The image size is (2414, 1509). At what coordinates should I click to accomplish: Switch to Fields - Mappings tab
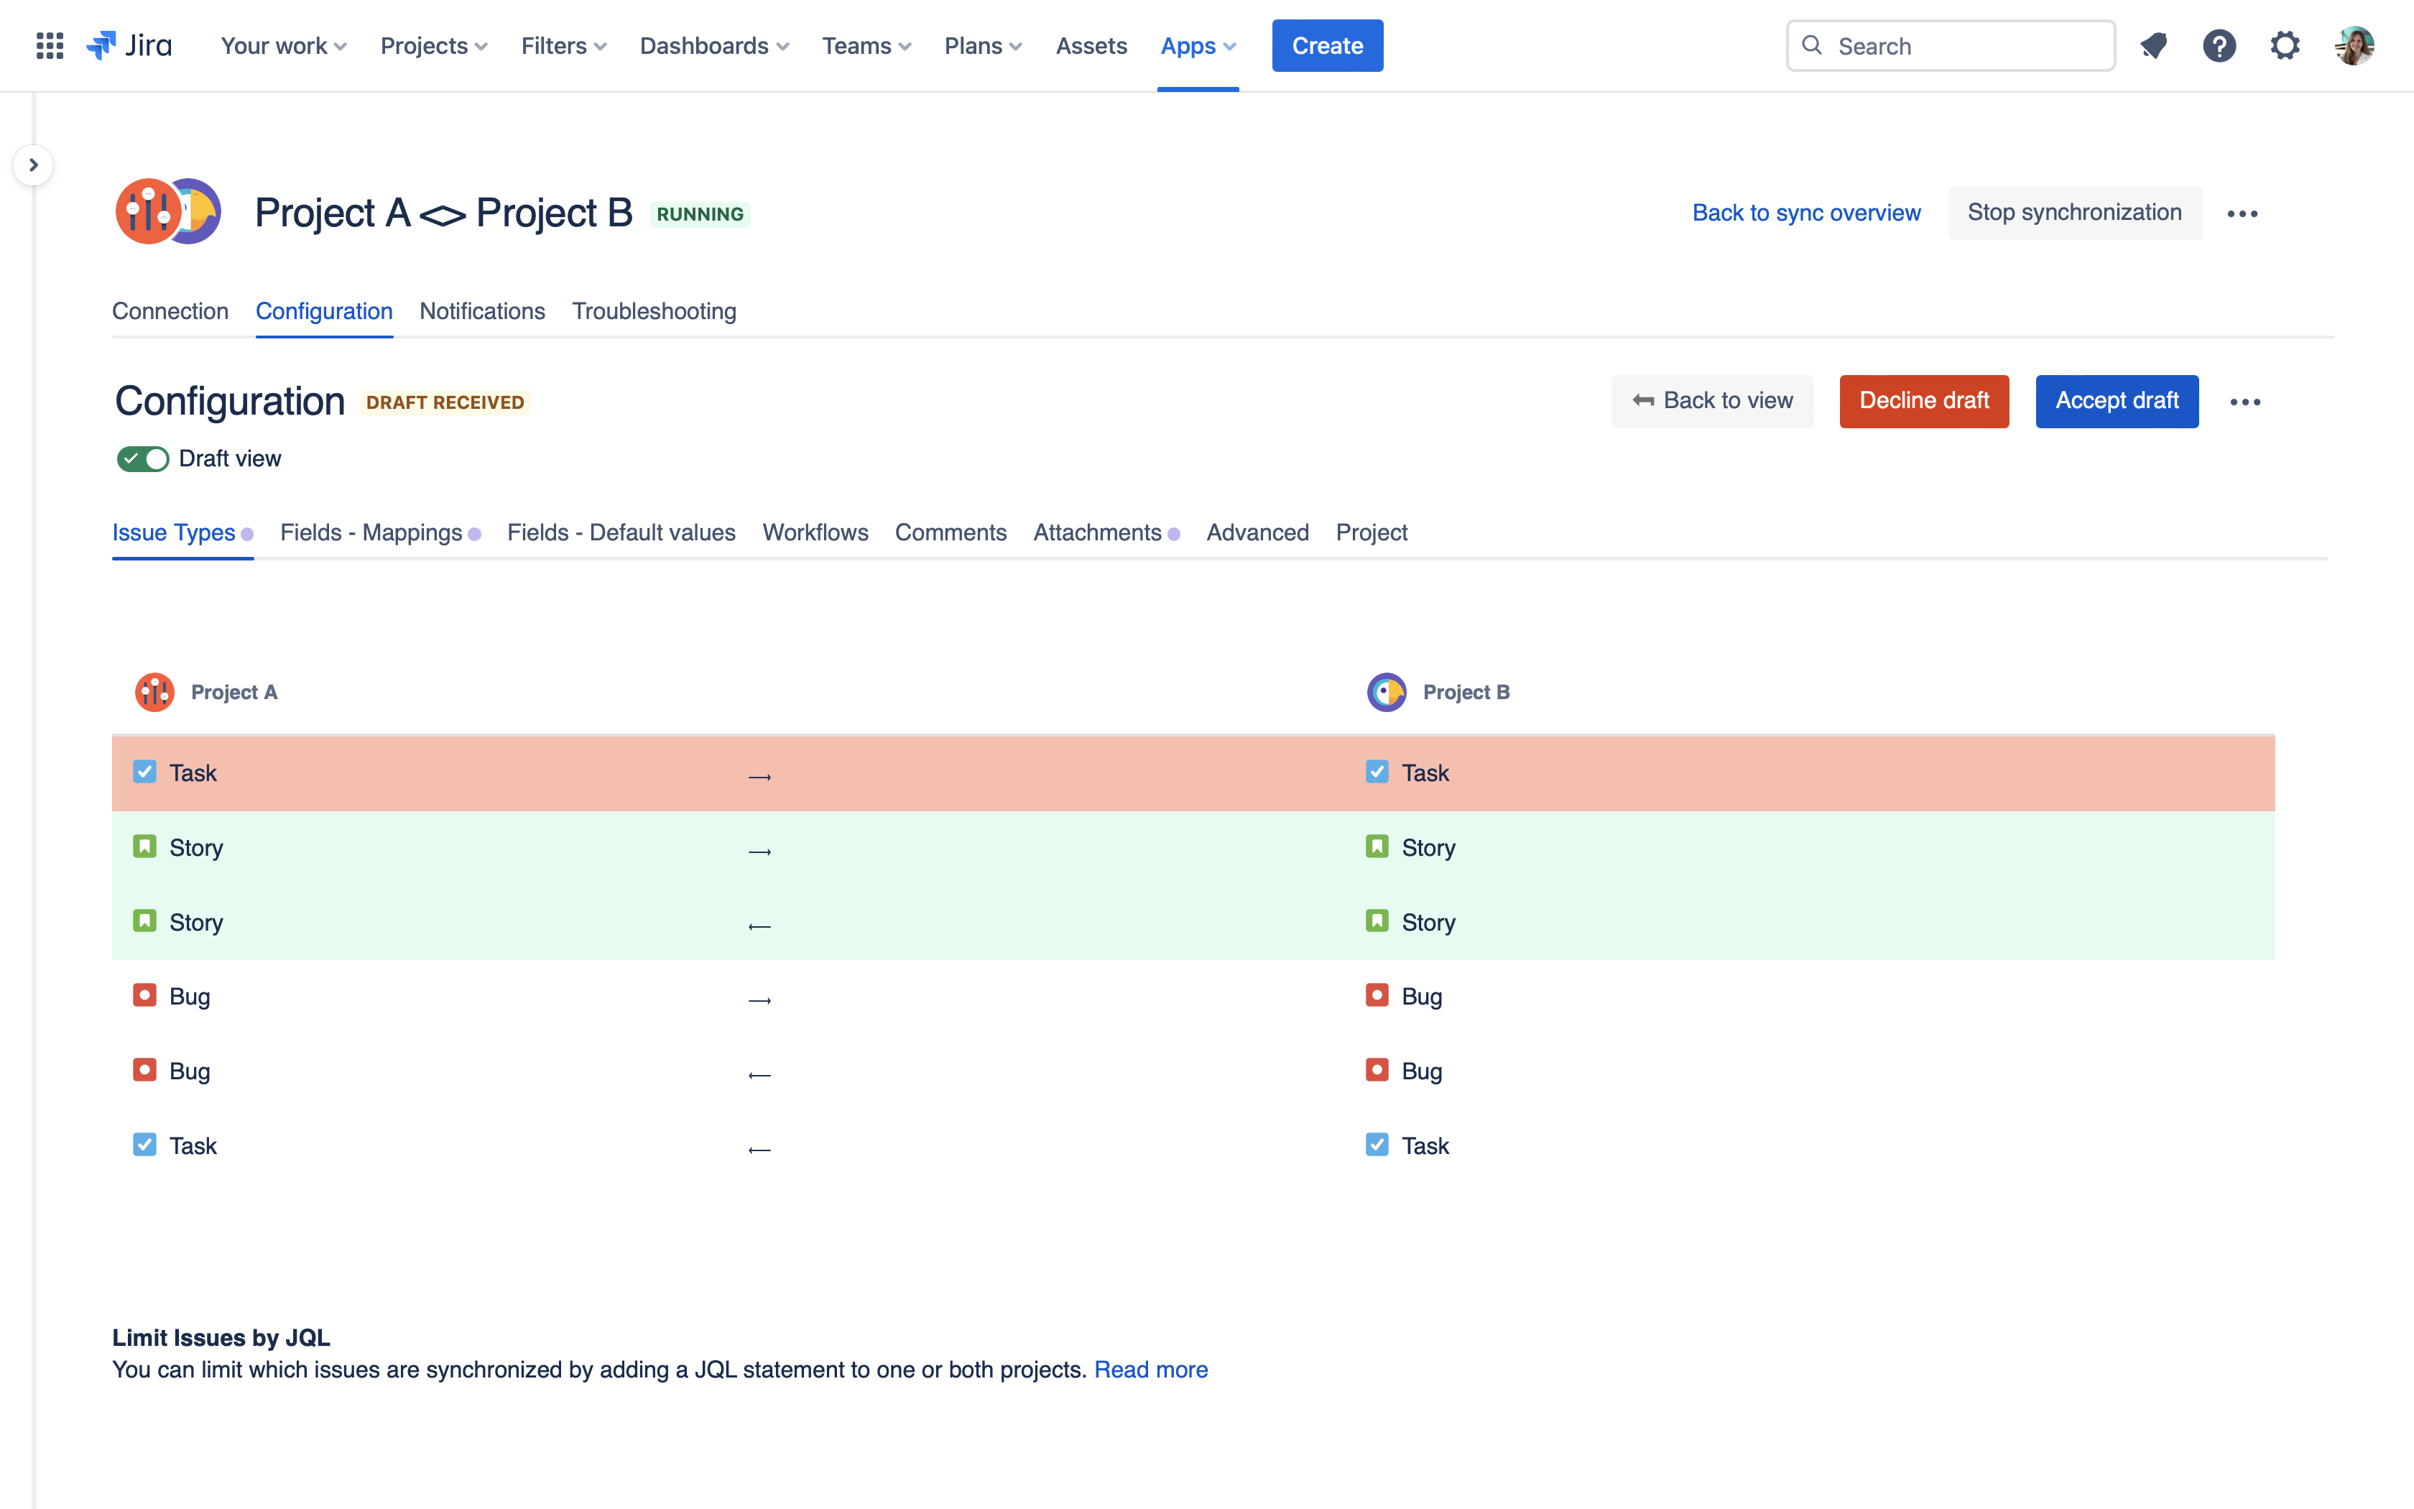pos(371,533)
